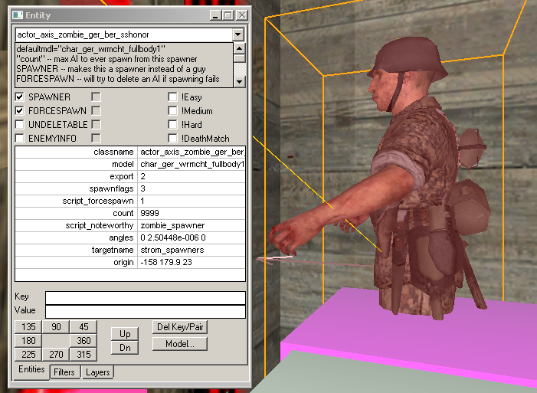Set angle to 315 with button
This screenshot has width=537, height=393.
[83, 354]
